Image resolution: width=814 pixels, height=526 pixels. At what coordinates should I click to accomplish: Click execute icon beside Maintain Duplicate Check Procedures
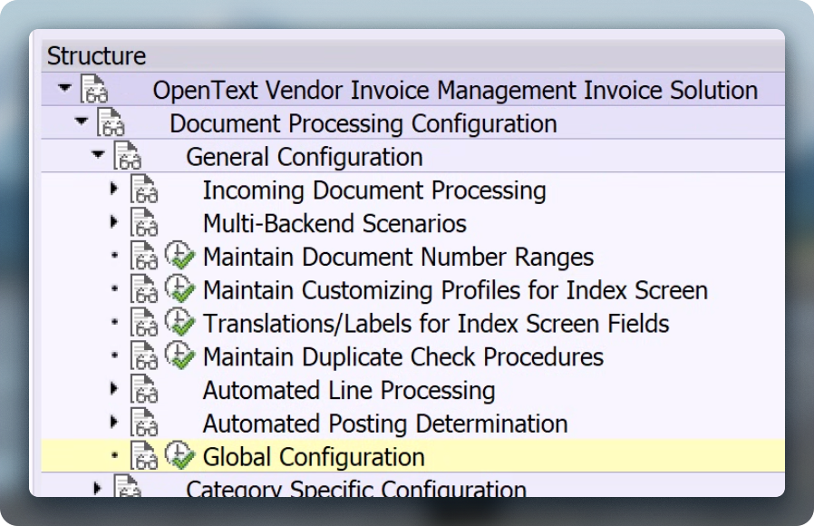coord(179,357)
